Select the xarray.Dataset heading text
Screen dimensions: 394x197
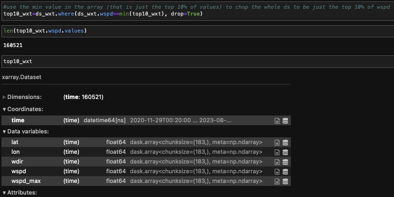tap(21, 77)
